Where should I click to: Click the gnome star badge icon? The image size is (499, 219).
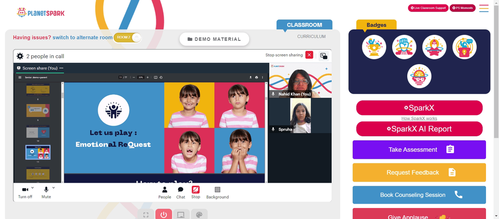coord(435,47)
